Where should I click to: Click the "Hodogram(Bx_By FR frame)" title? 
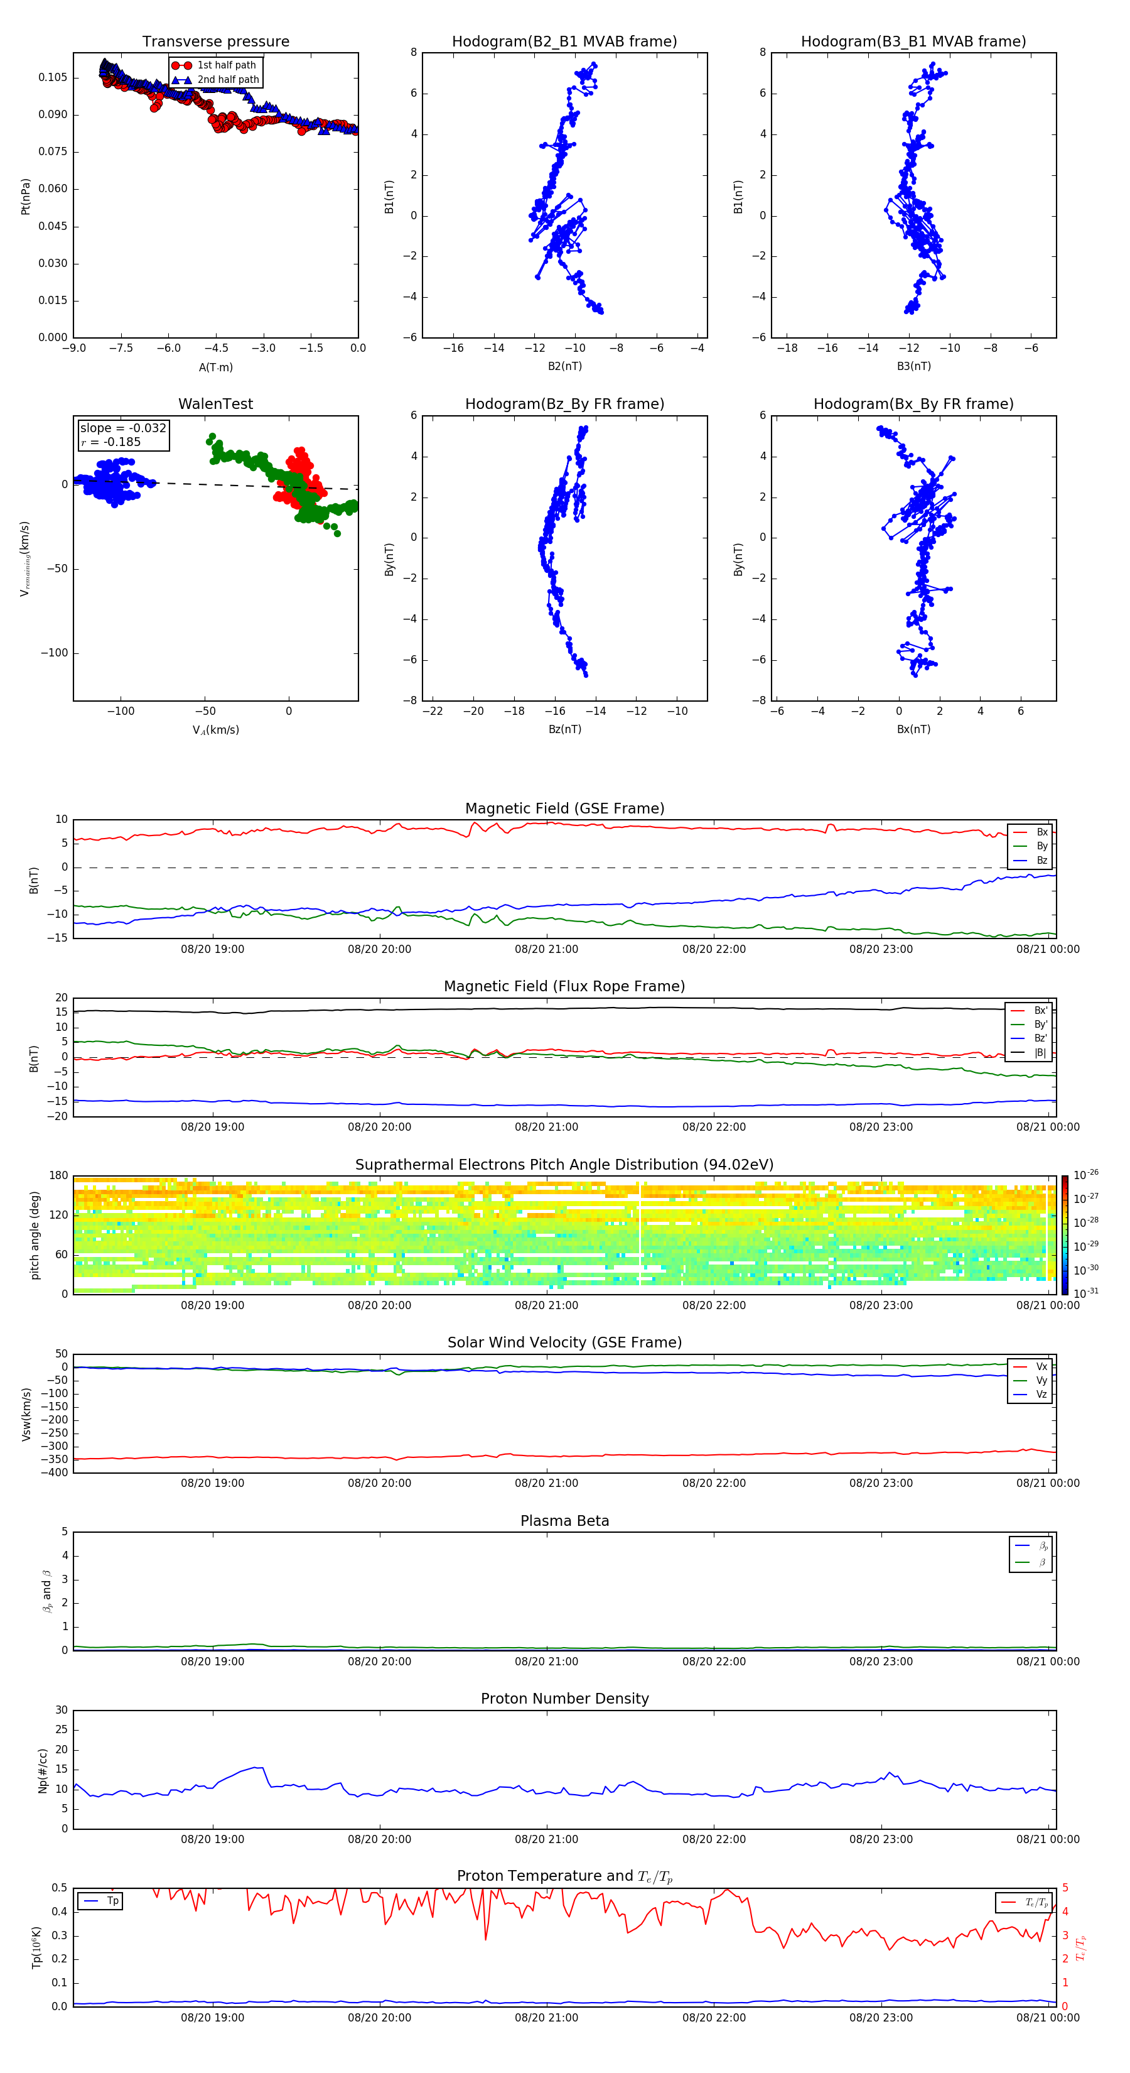913,404
